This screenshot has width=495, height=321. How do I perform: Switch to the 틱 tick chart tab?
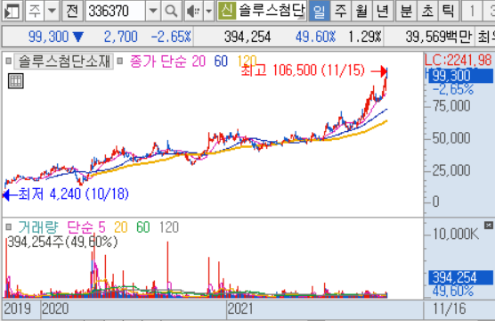click(448, 11)
